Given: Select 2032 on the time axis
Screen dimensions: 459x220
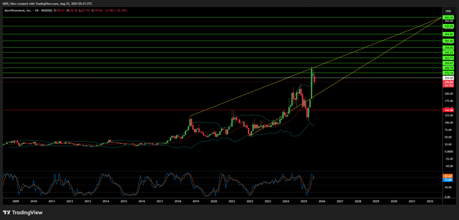Looking at the screenshot, I should point(430,202).
